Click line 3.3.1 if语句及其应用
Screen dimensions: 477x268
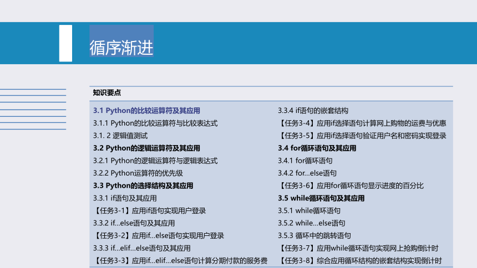[125, 198]
